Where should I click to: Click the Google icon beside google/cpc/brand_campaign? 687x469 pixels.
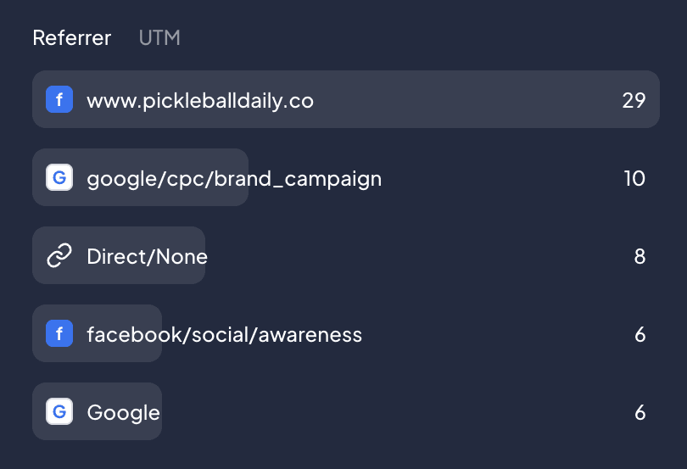59,178
